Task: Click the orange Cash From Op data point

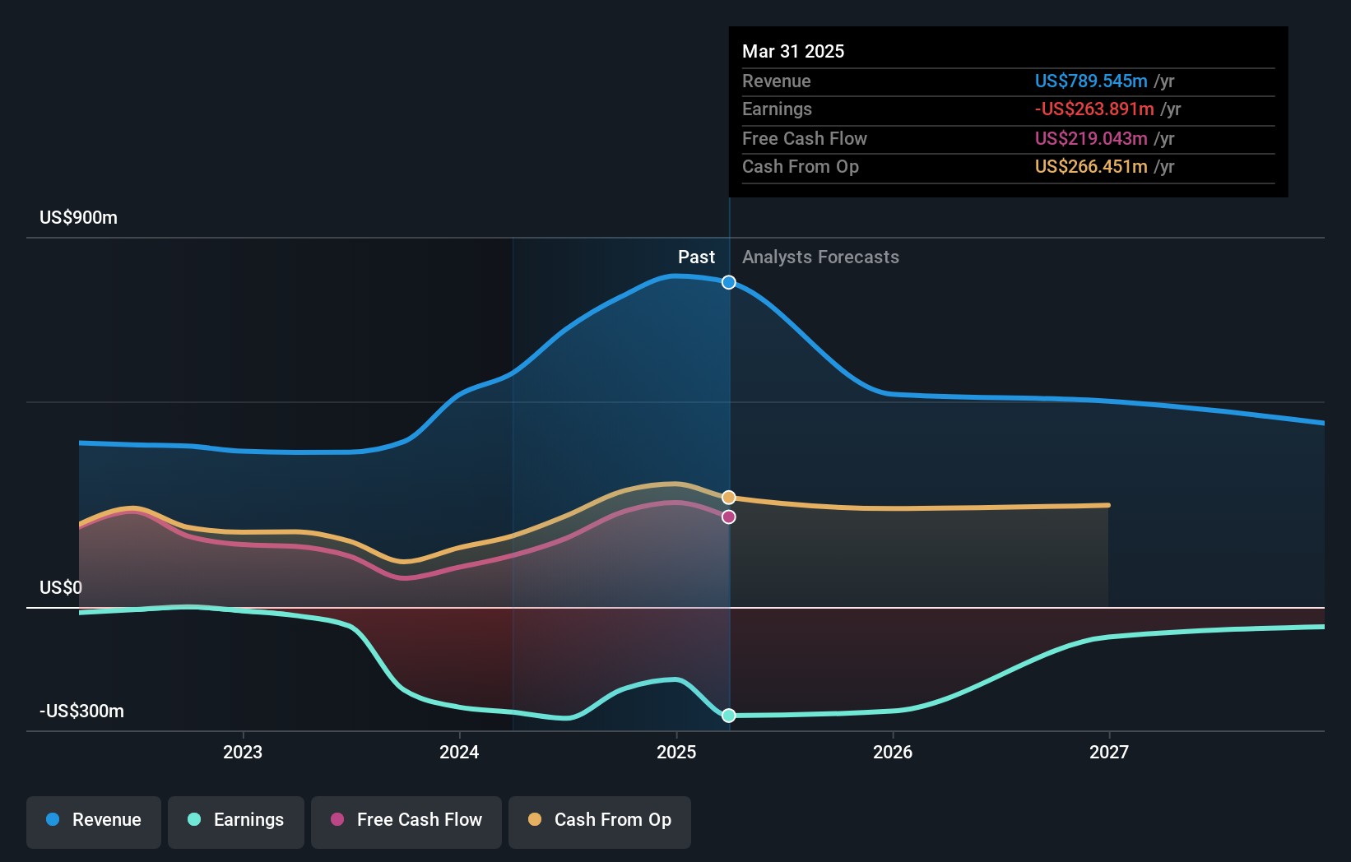Action: tap(729, 498)
